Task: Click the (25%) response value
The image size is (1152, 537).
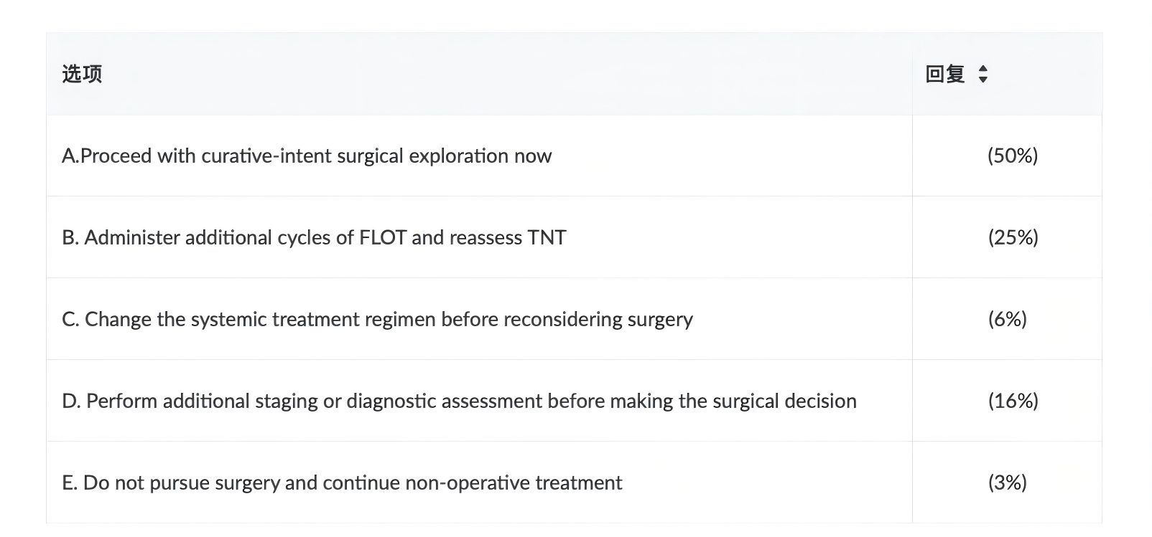Action: [1013, 237]
